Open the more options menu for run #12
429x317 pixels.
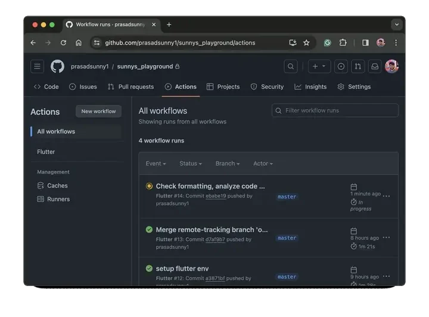point(386,276)
